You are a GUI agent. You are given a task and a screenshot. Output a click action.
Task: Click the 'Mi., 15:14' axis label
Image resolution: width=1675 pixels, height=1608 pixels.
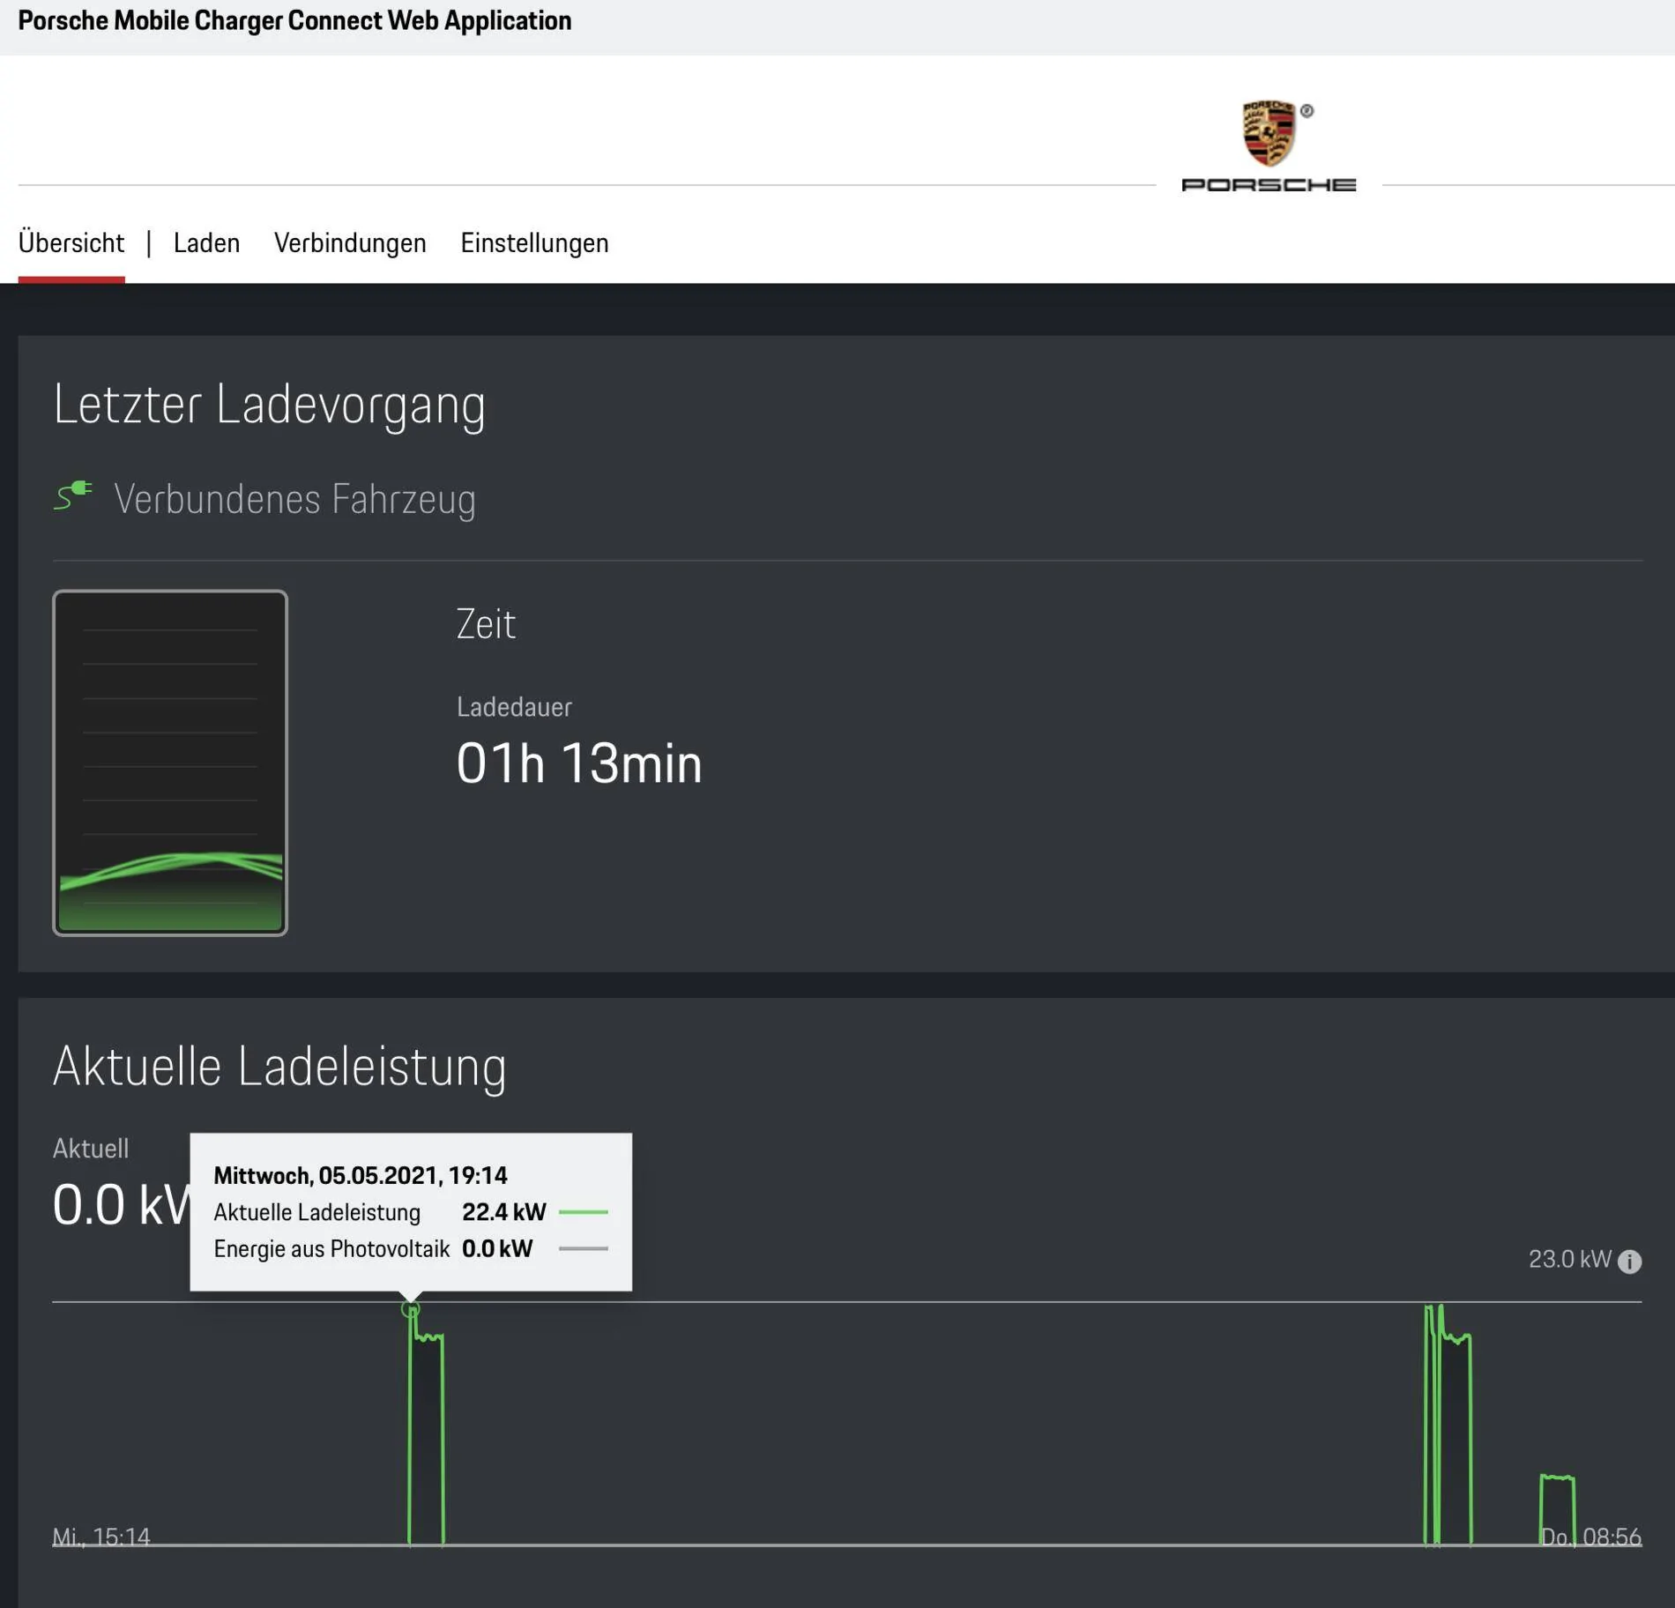point(101,1537)
